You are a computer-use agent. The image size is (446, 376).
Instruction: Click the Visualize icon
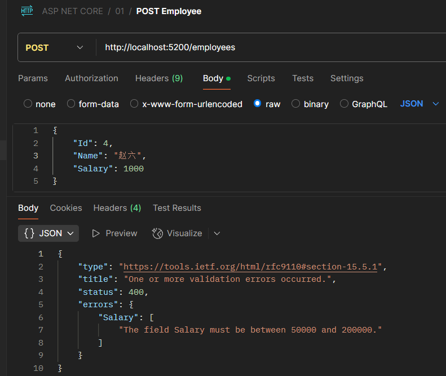(x=158, y=233)
